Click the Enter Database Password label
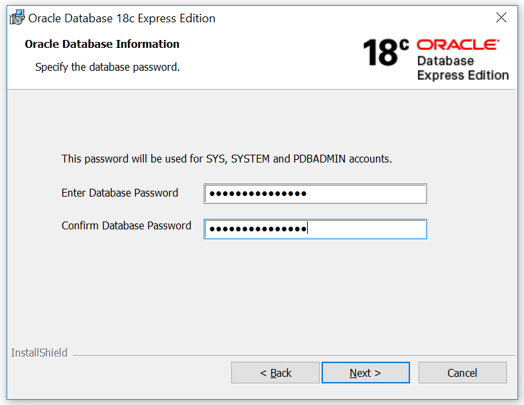The width and height of the screenshot is (524, 405). click(120, 193)
